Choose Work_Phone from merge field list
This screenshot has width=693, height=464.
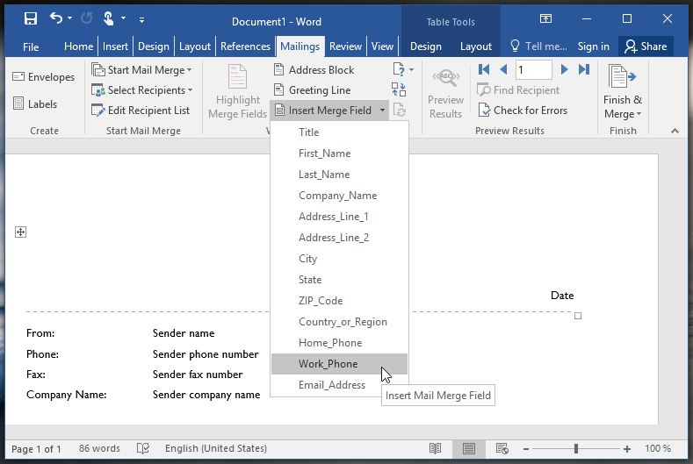tap(328, 364)
